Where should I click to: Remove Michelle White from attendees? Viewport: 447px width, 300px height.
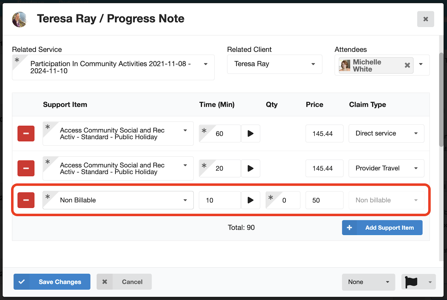coord(407,65)
